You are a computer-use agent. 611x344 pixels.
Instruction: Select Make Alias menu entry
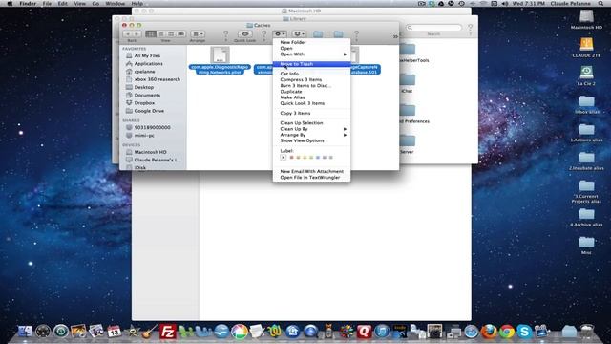click(311, 97)
